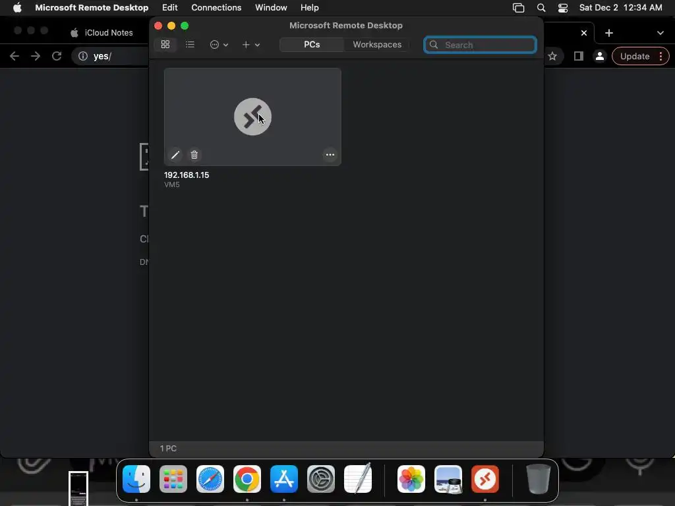Close the browser tab with the X
Image resolution: width=675 pixels, height=506 pixels.
(584, 33)
